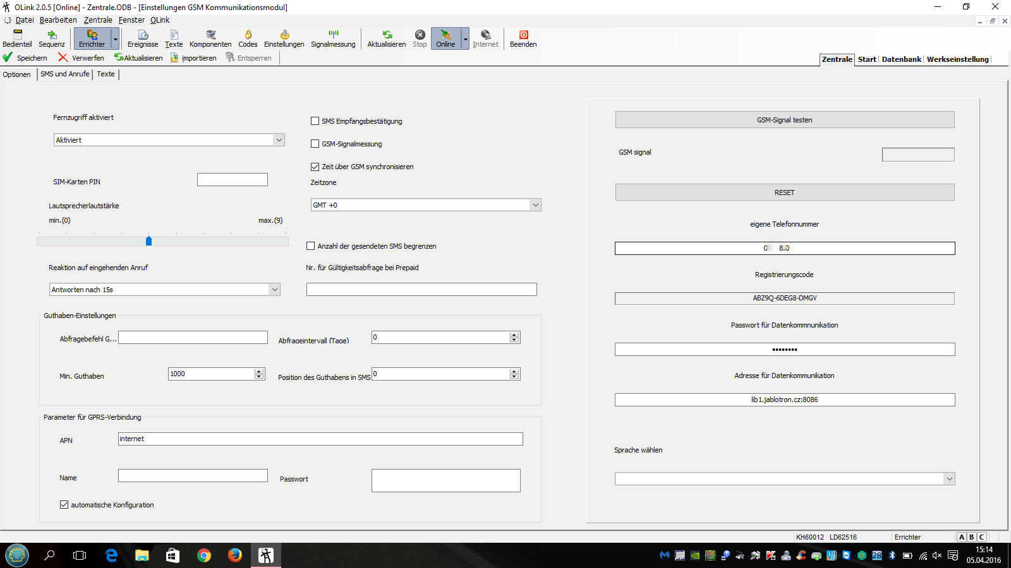Click Speichern green checkmark to save
Viewport: 1011px width, 568px height.
(25, 57)
